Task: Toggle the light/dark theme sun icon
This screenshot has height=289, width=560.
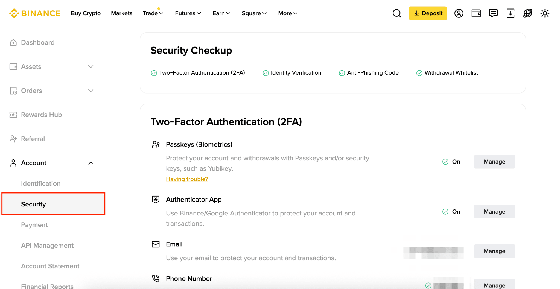Action: click(x=545, y=13)
